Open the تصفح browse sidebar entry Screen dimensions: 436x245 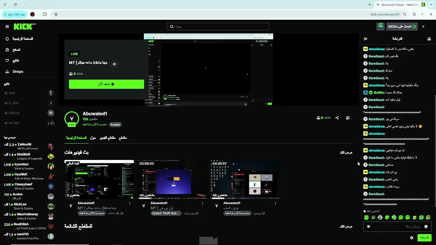pyautogui.click(x=13, y=50)
